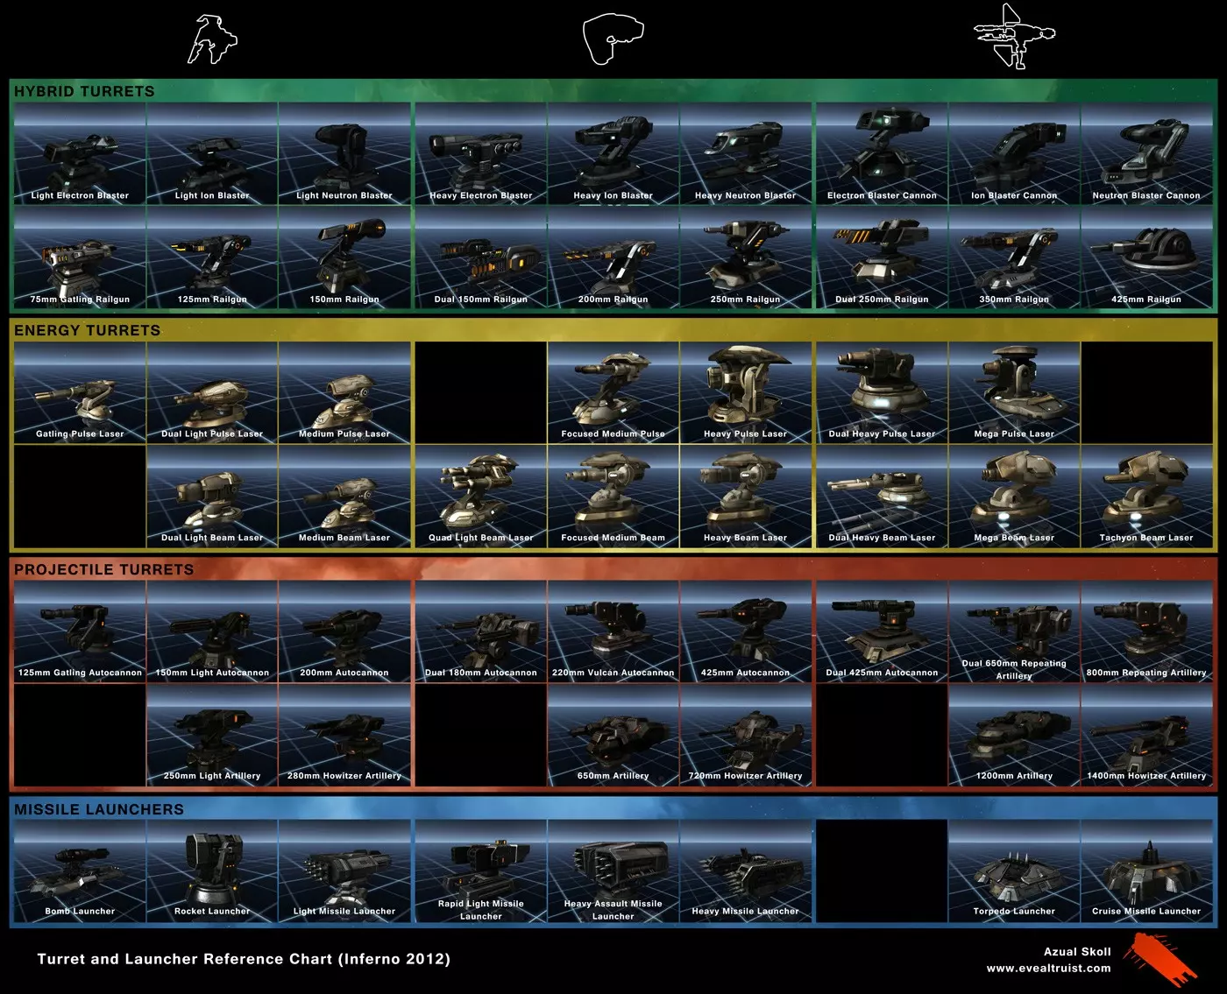
Task: Choose the Dual Heavy Pulse Laser image
Action: point(882,392)
